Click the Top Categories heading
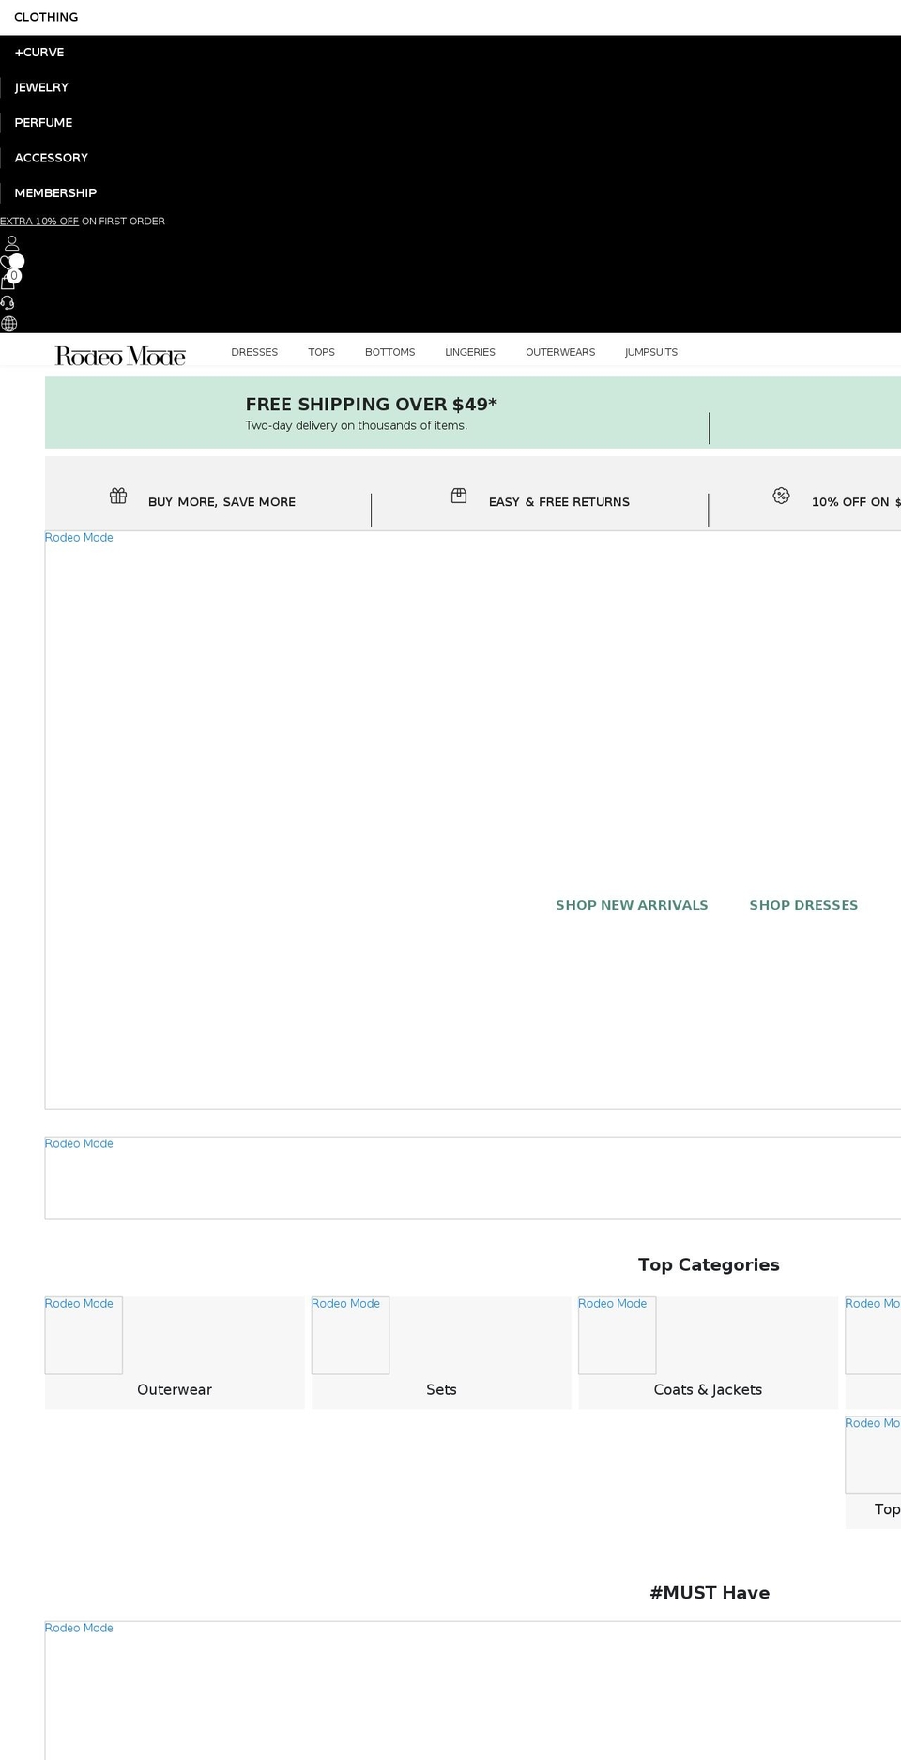The image size is (901, 1760). coord(709,1264)
